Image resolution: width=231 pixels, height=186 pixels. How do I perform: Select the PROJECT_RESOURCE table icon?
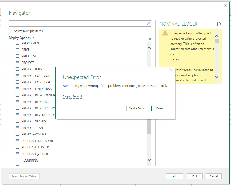17,102
